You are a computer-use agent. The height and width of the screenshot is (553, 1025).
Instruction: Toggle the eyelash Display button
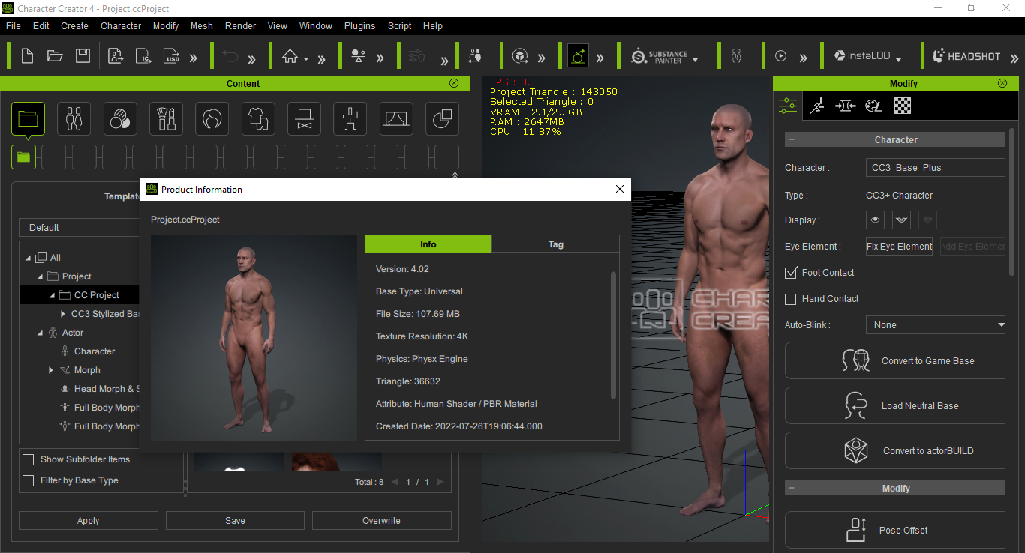[x=901, y=220]
